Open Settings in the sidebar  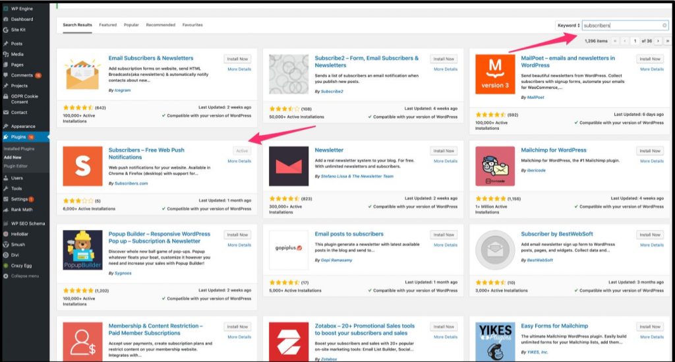[x=19, y=199]
